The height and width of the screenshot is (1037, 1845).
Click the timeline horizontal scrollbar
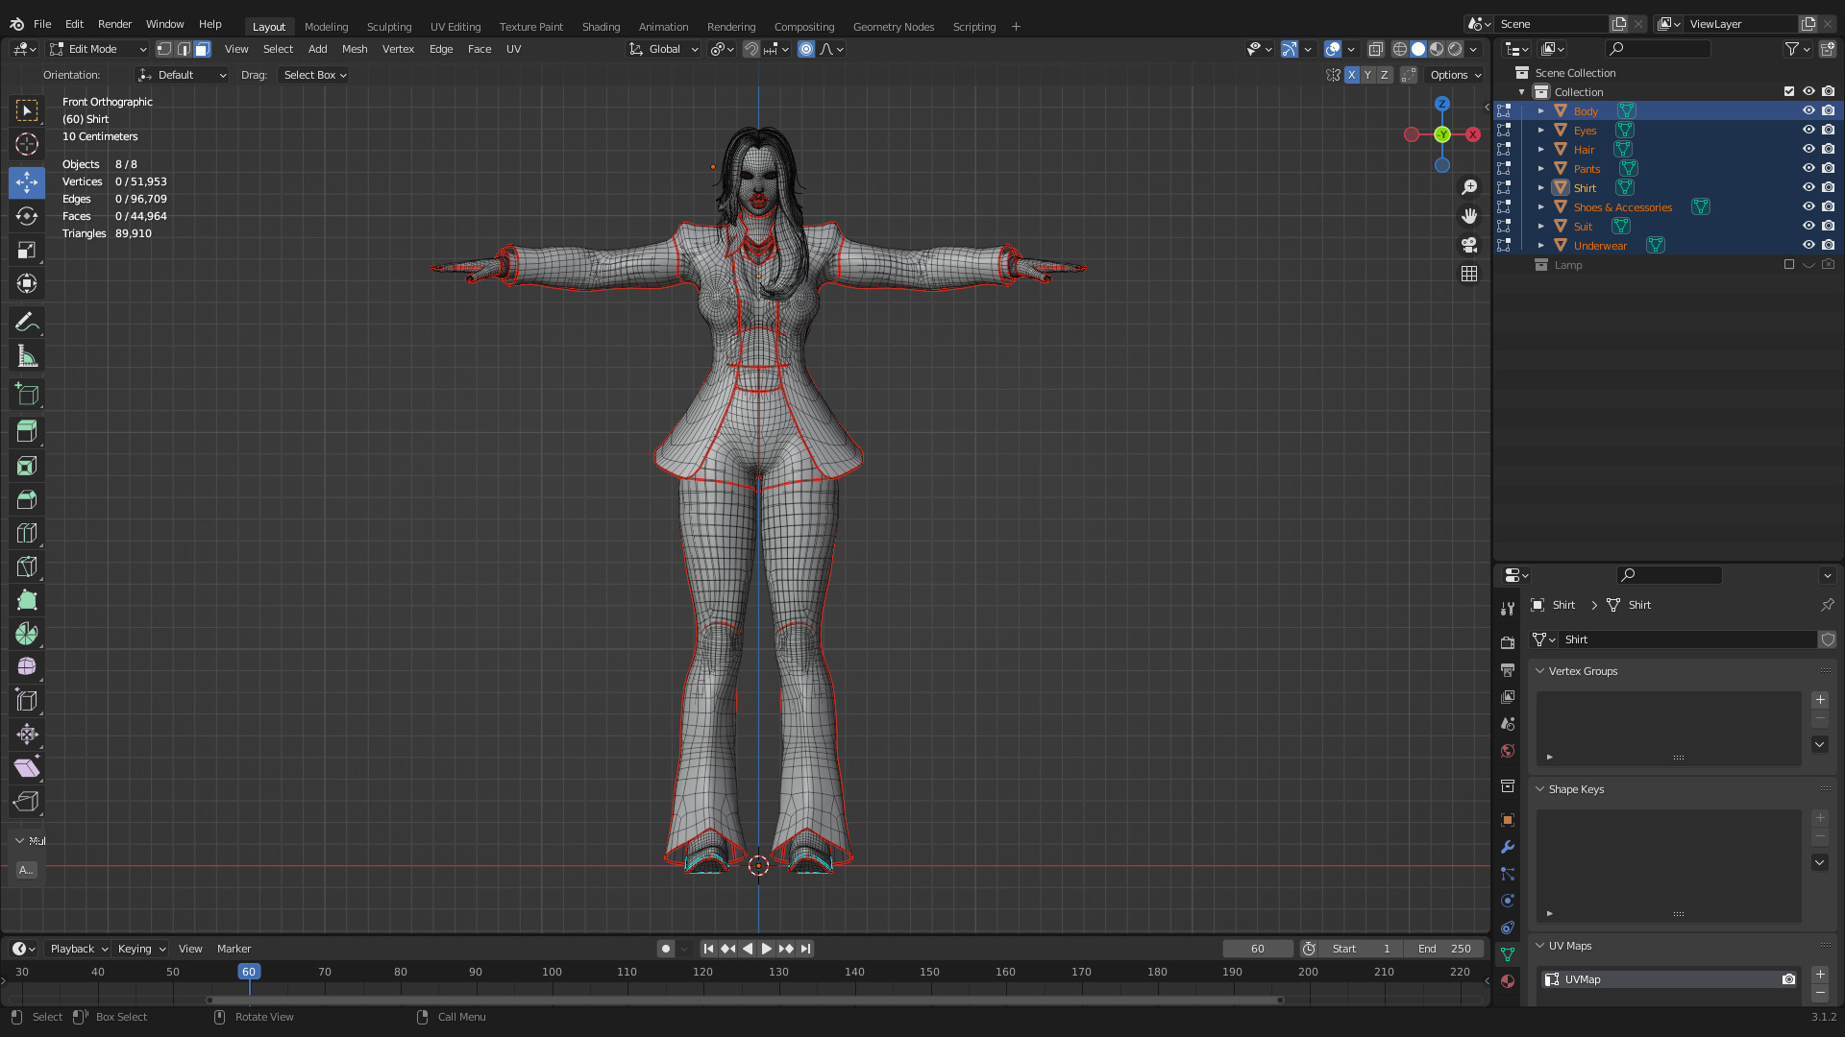click(x=745, y=1000)
